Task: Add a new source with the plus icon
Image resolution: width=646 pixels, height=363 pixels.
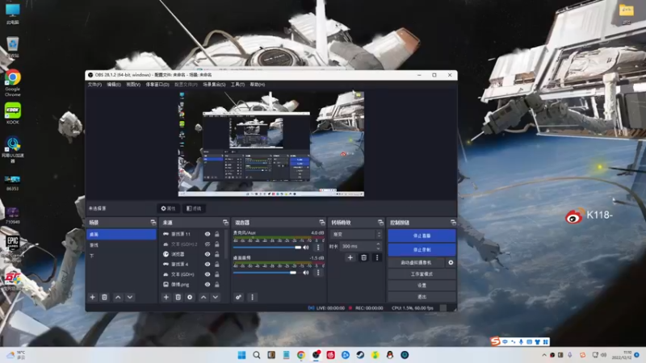Action: [166, 297]
